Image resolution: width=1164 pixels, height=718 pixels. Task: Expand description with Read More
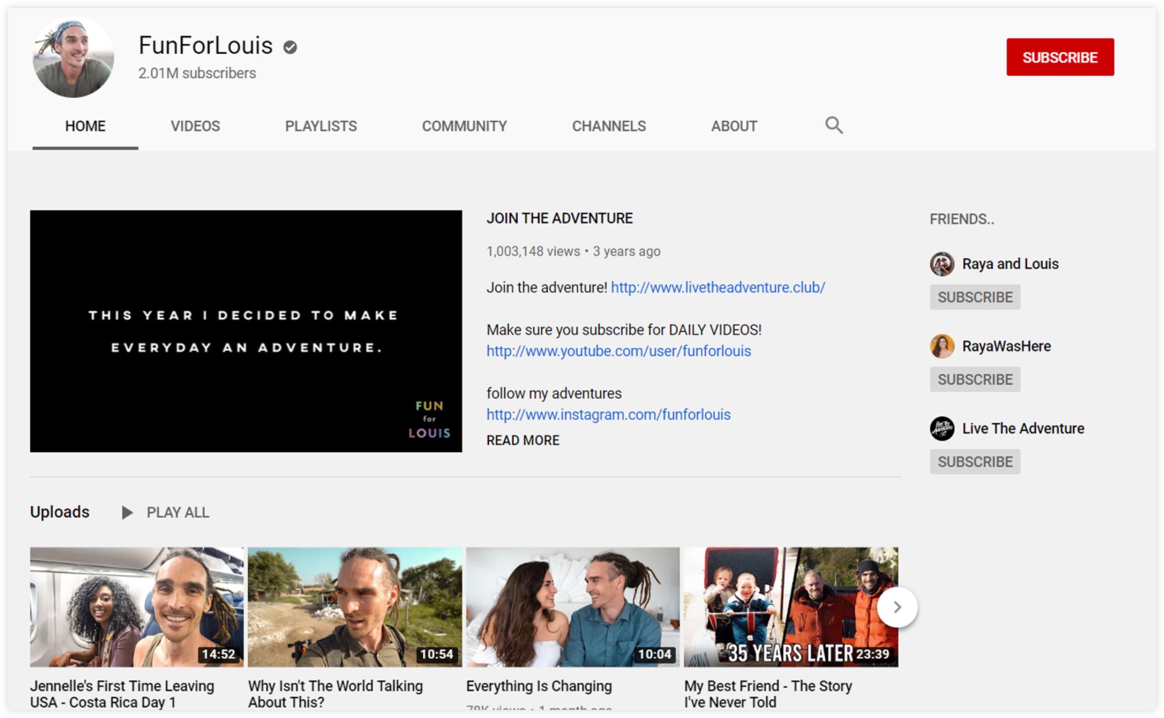coord(523,440)
